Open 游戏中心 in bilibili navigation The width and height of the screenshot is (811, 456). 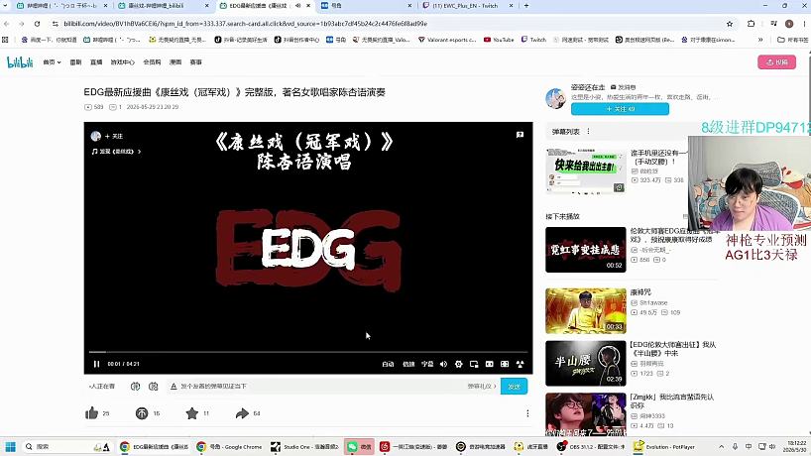(x=123, y=62)
